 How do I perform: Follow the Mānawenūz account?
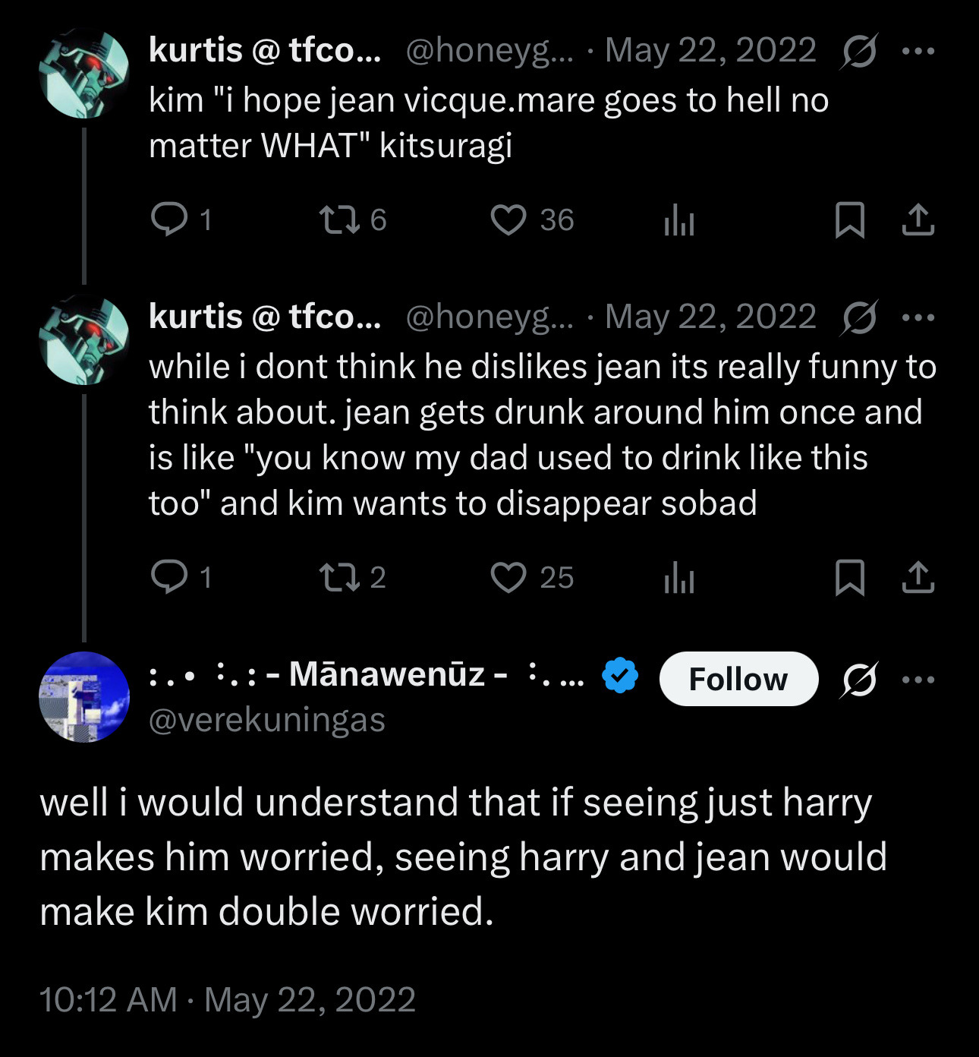pos(738,679)
